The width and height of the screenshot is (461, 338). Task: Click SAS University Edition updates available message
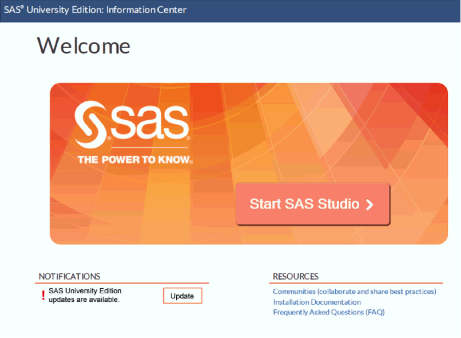tap(85, 295)
